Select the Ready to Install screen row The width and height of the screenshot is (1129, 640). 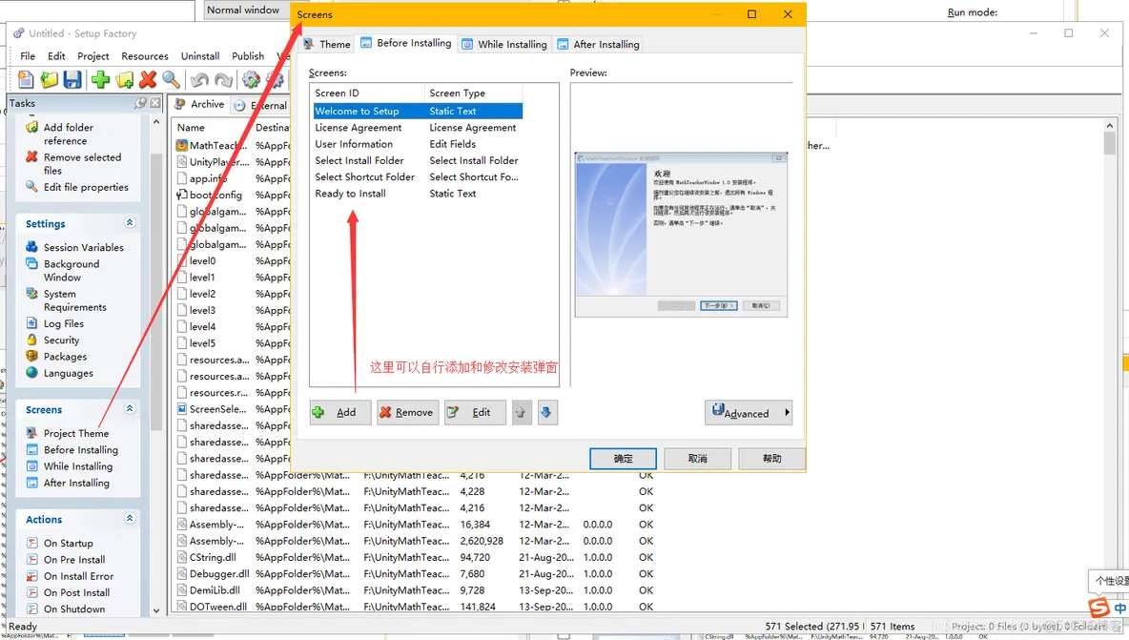point(418,194)
